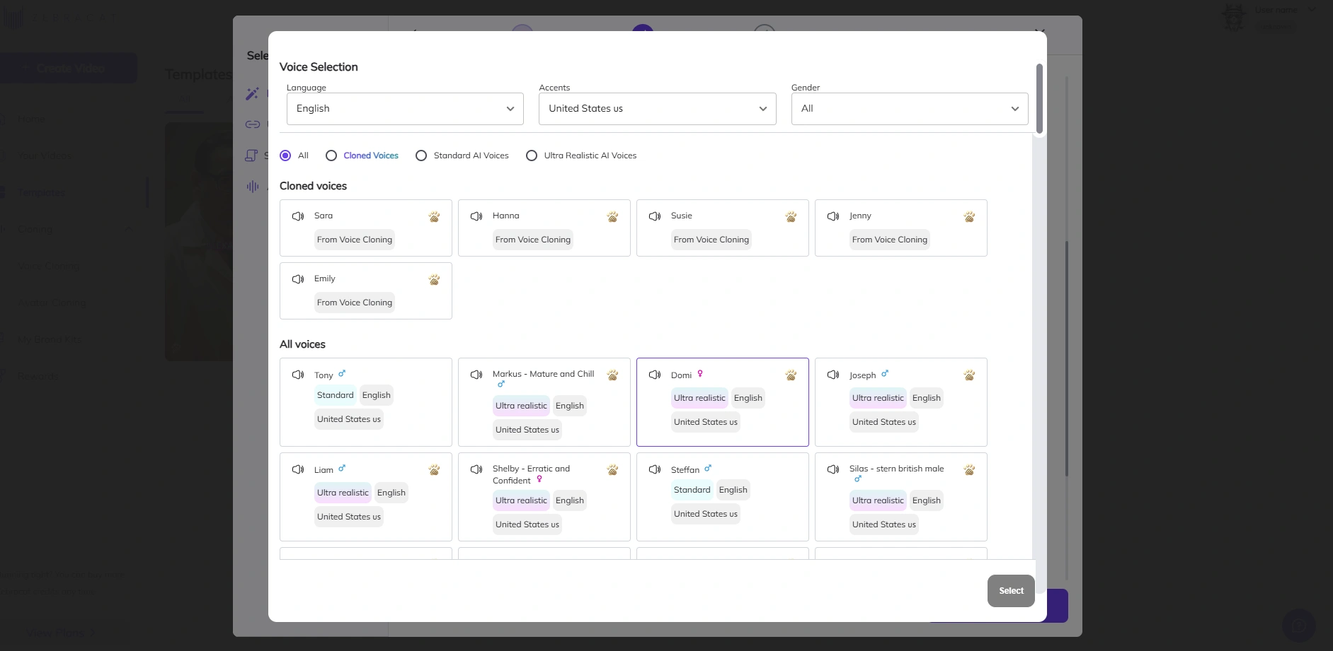Preview Susie voice with speaker icon

655,216
